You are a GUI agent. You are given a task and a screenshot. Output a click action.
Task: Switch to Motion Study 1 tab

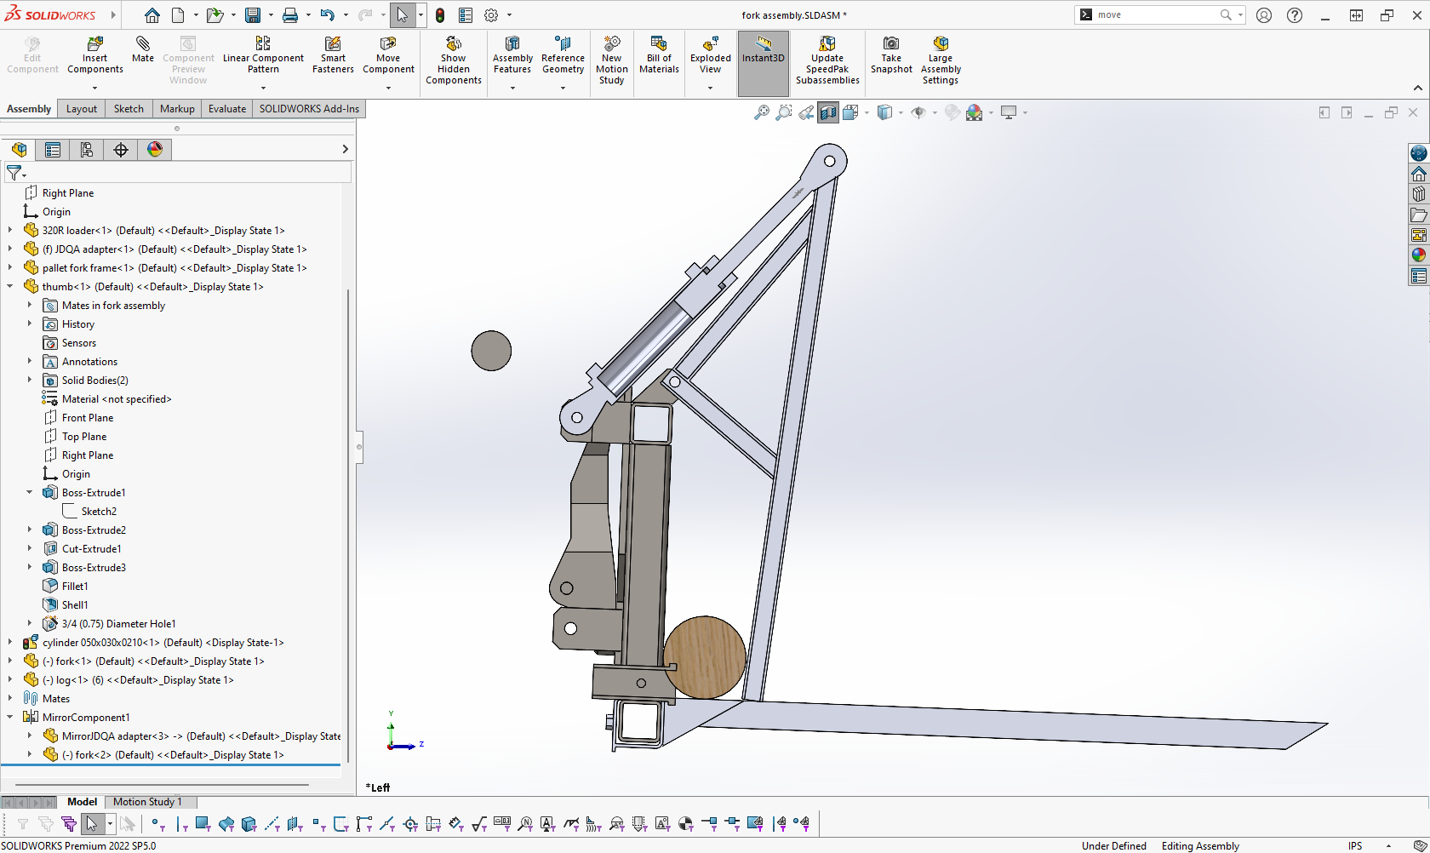point(147,802)
